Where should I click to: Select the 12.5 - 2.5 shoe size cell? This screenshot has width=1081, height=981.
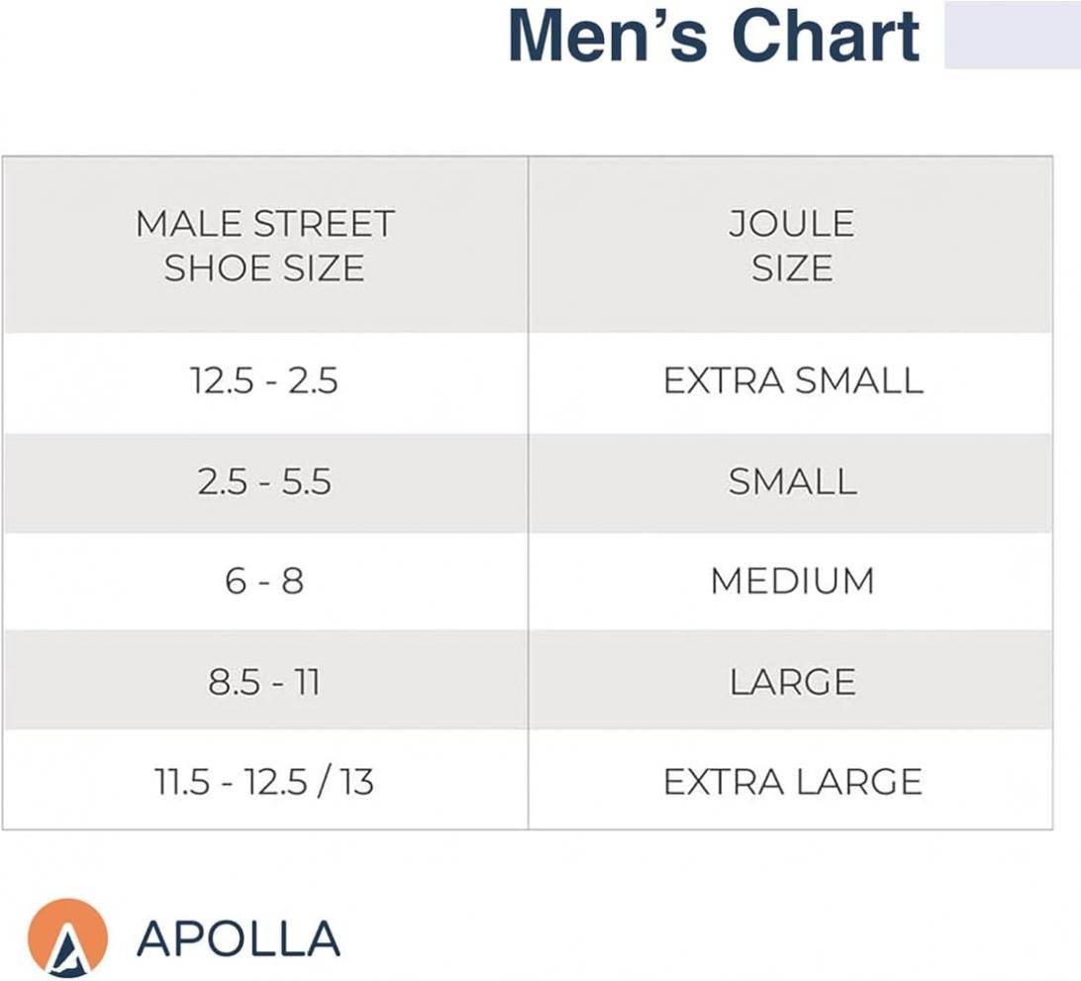tap(264, 381)
